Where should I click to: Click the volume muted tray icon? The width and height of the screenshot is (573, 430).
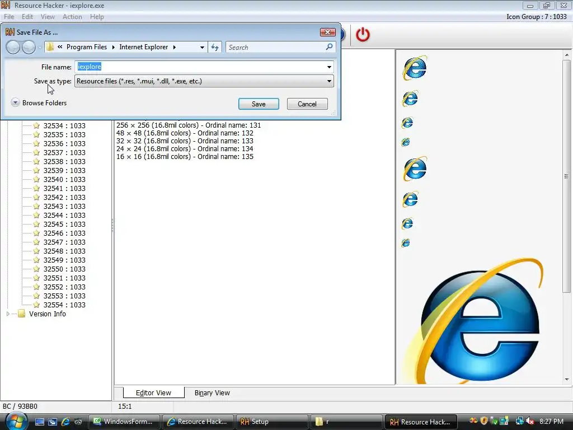(530, 421)
